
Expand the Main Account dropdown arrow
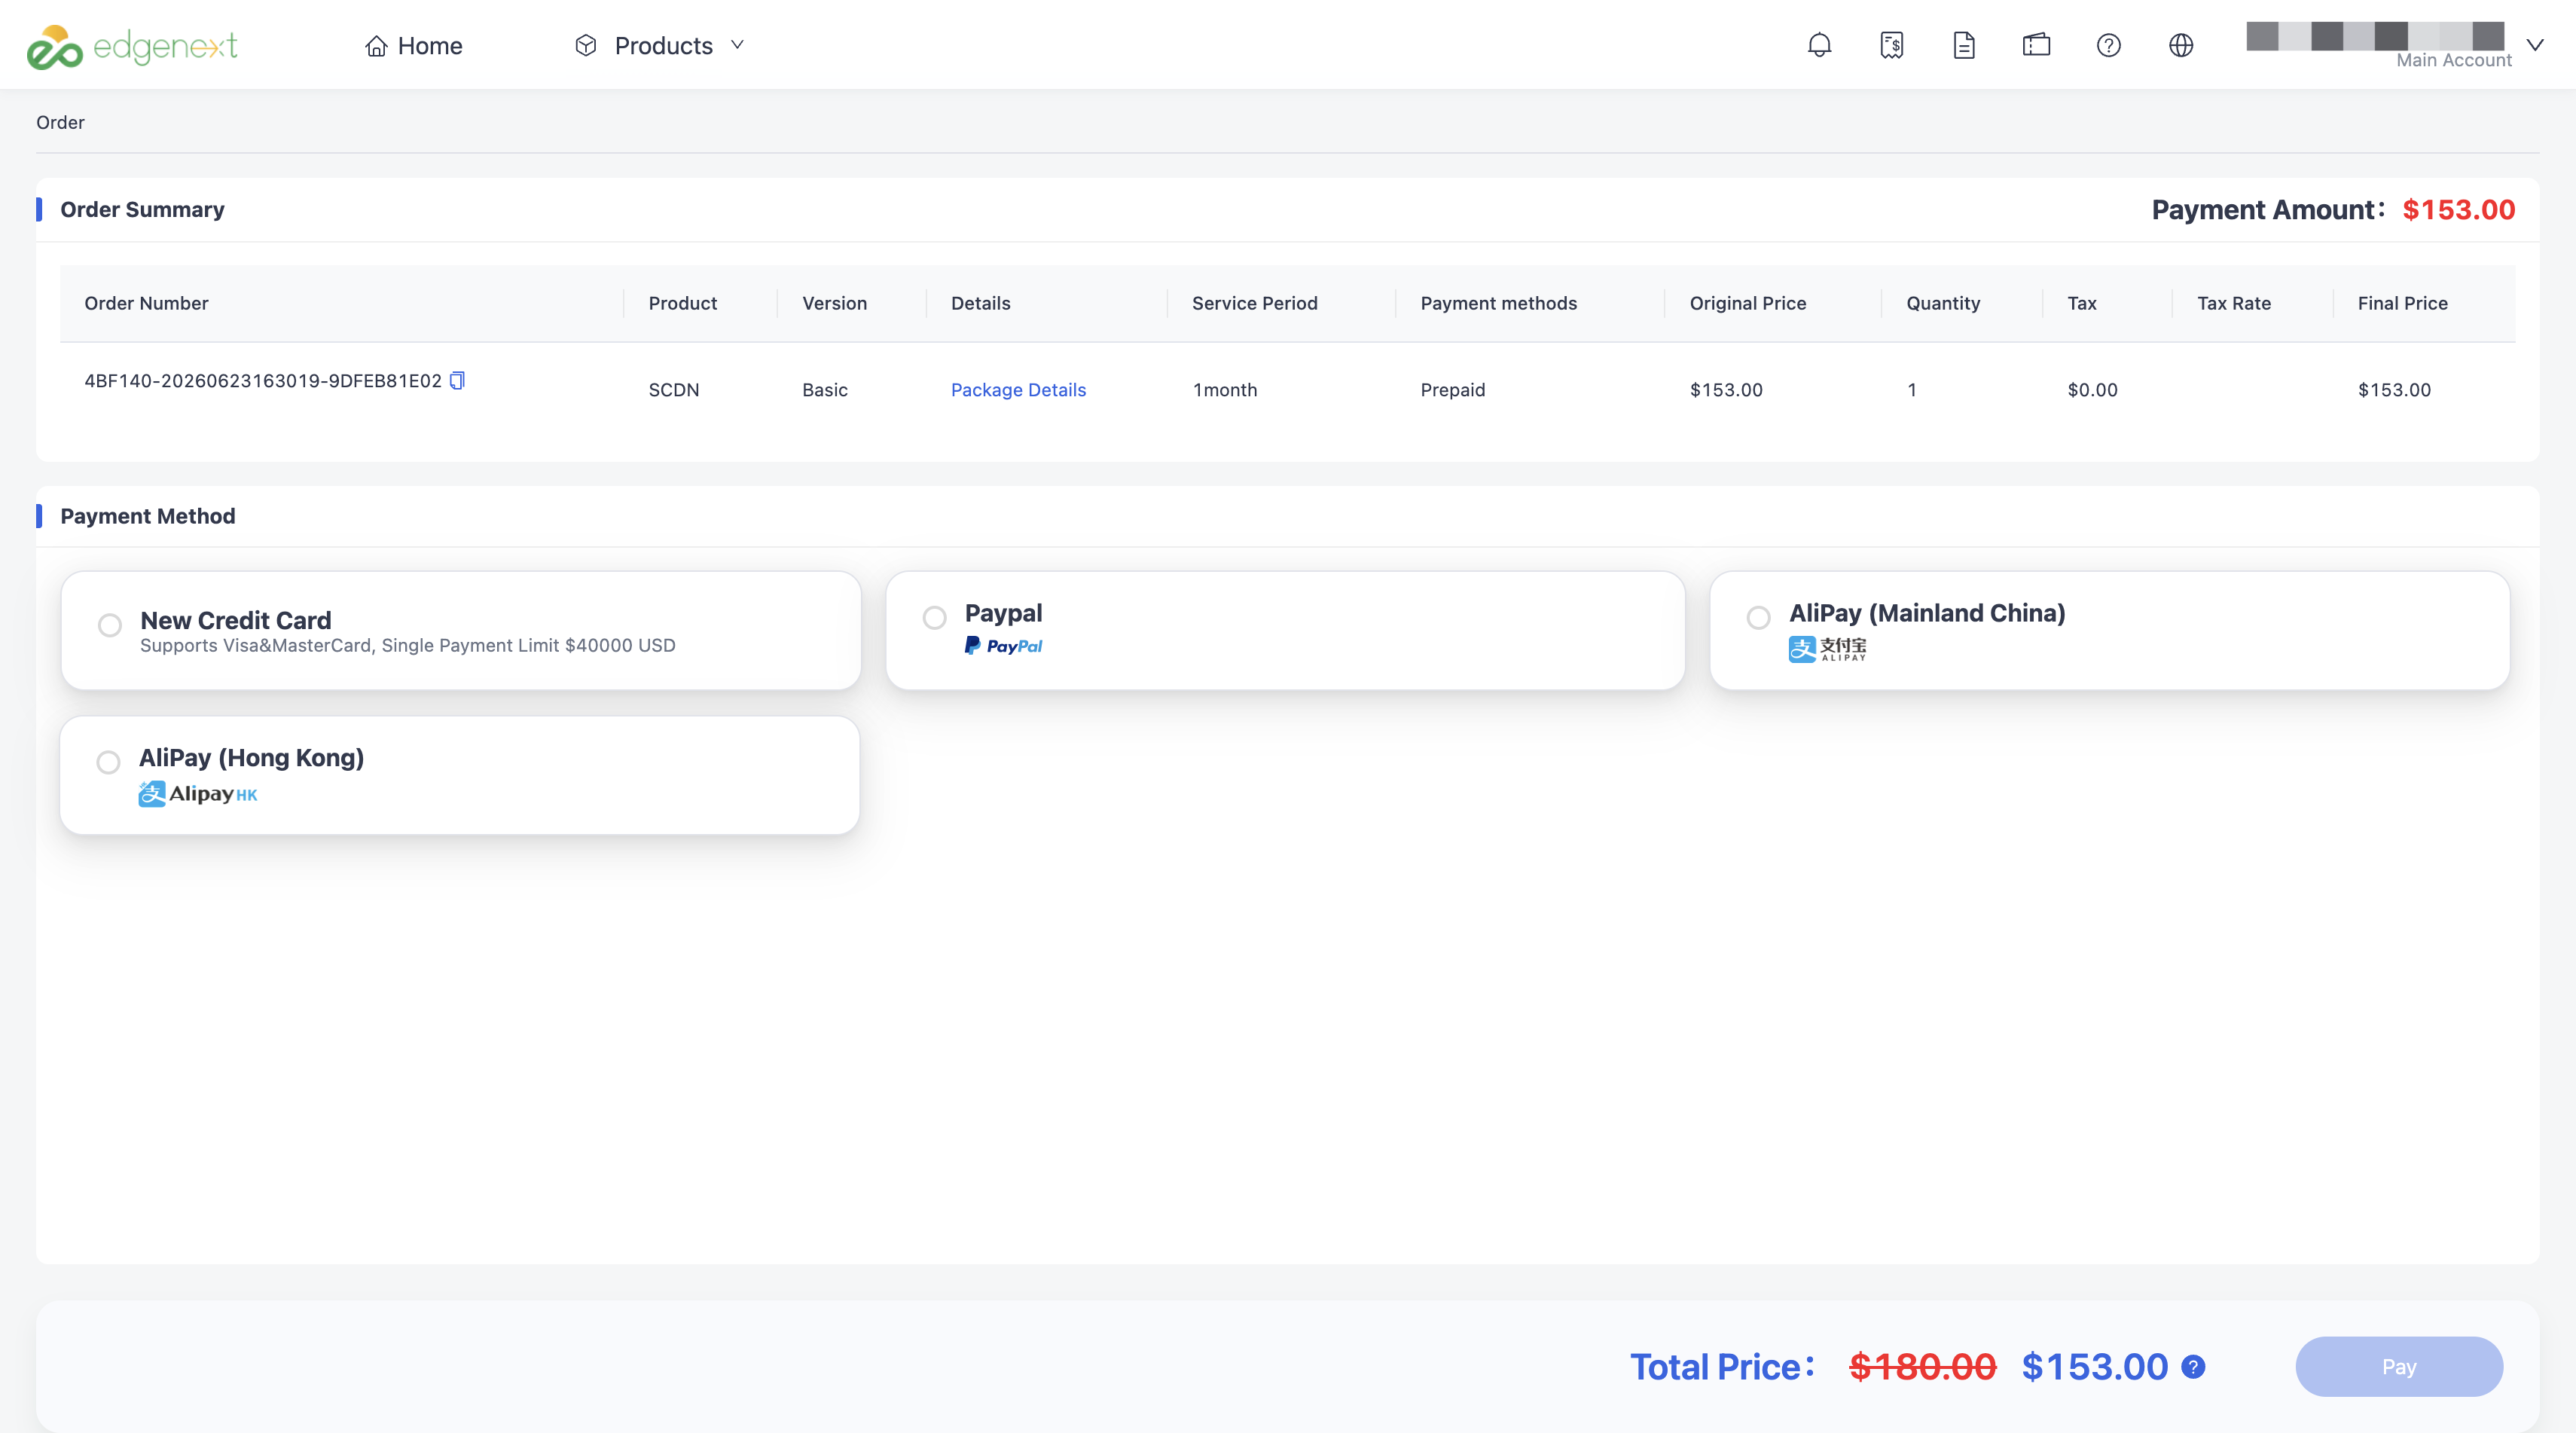(x=2534, y=45)
